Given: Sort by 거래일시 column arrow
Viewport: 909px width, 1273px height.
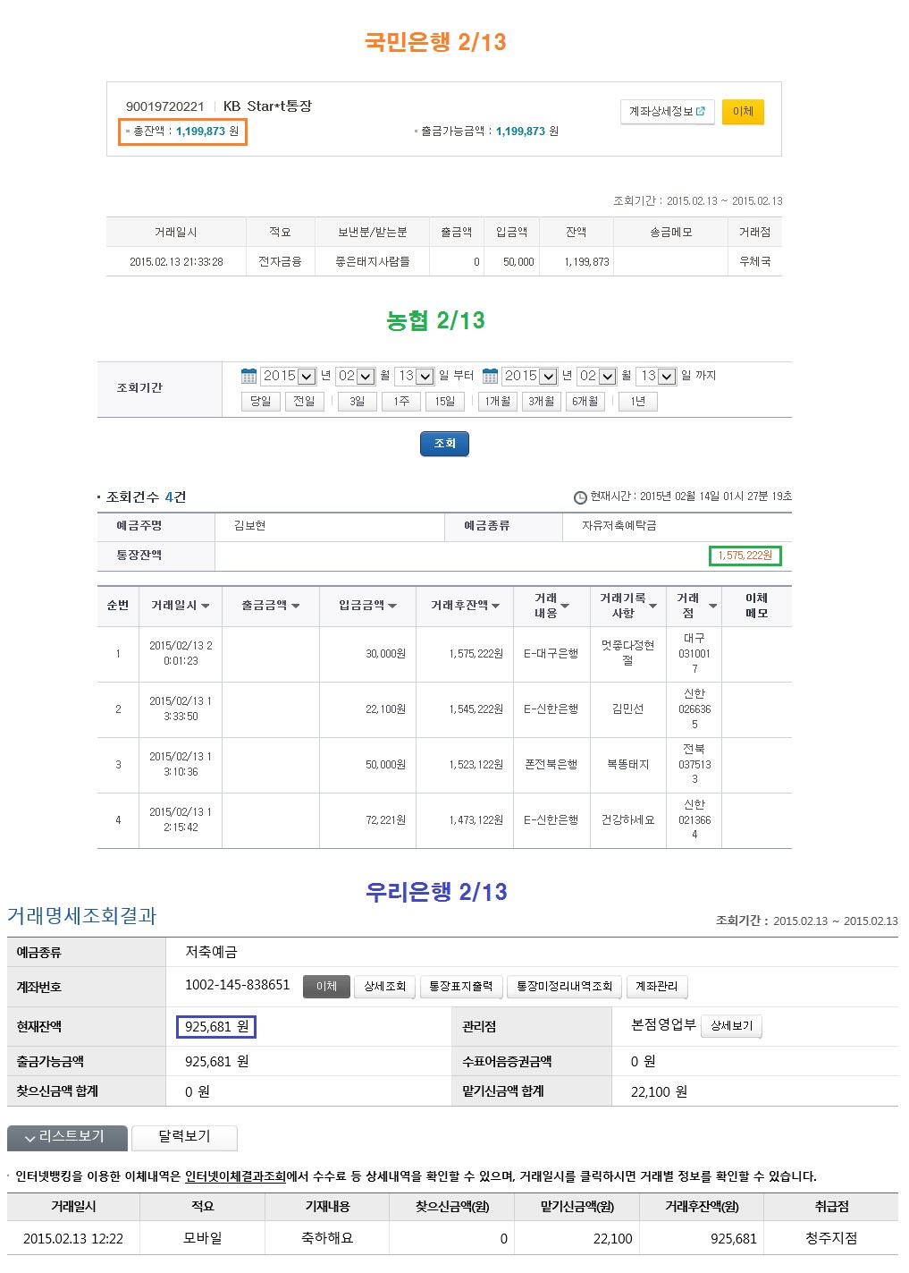Looking at the screenshot, I should point(206,607).
